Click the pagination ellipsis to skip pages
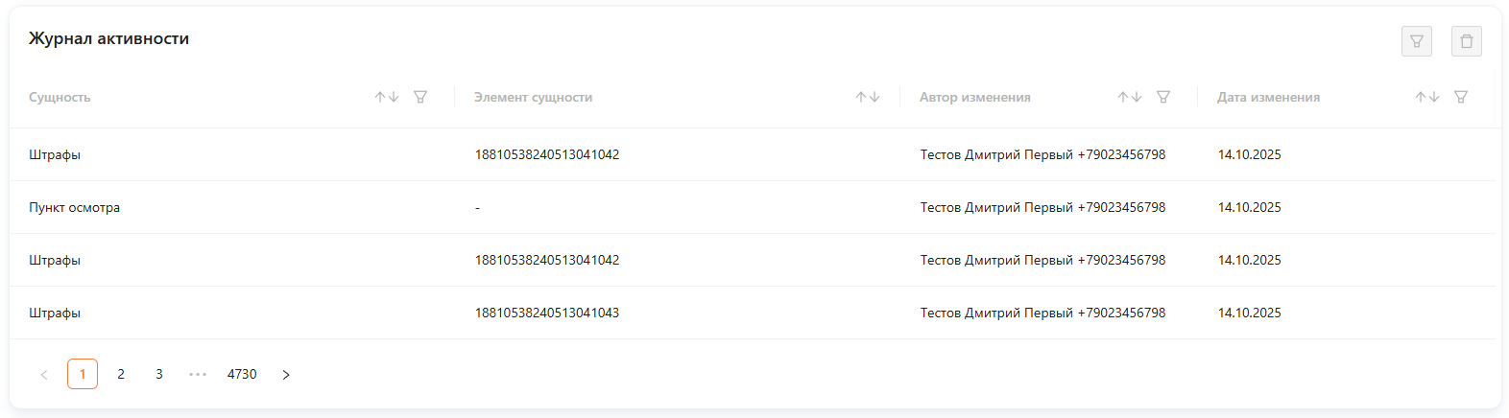This screenshot has height=418, width=1509. coord(198,374)
